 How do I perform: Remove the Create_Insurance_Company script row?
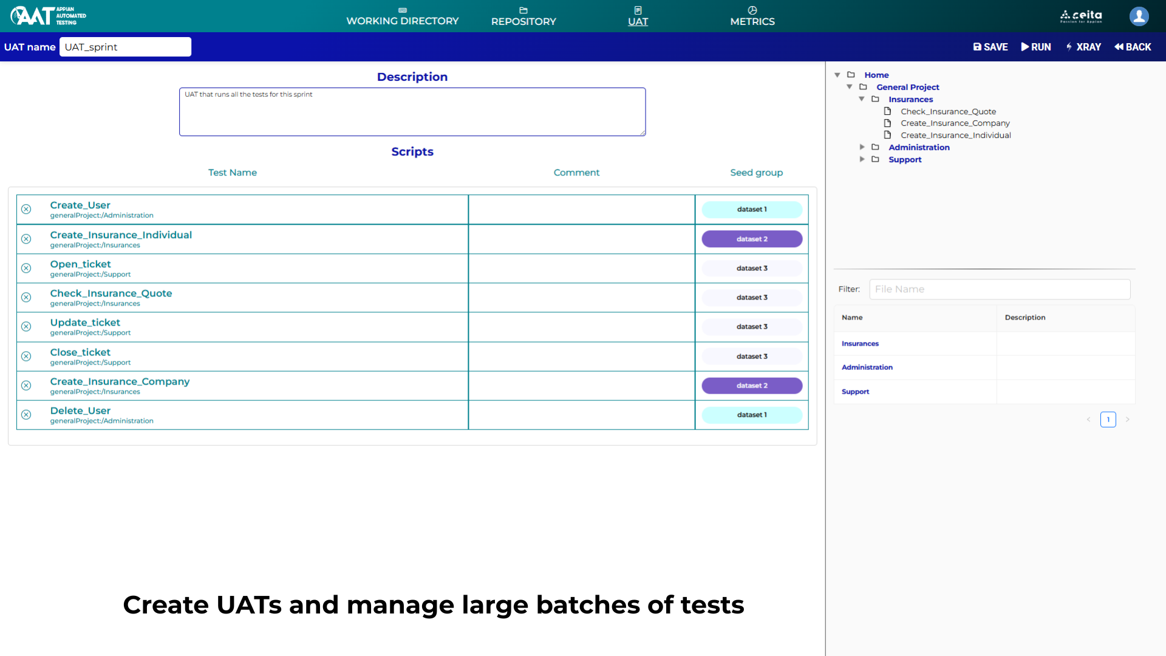[x=26, y=385]
